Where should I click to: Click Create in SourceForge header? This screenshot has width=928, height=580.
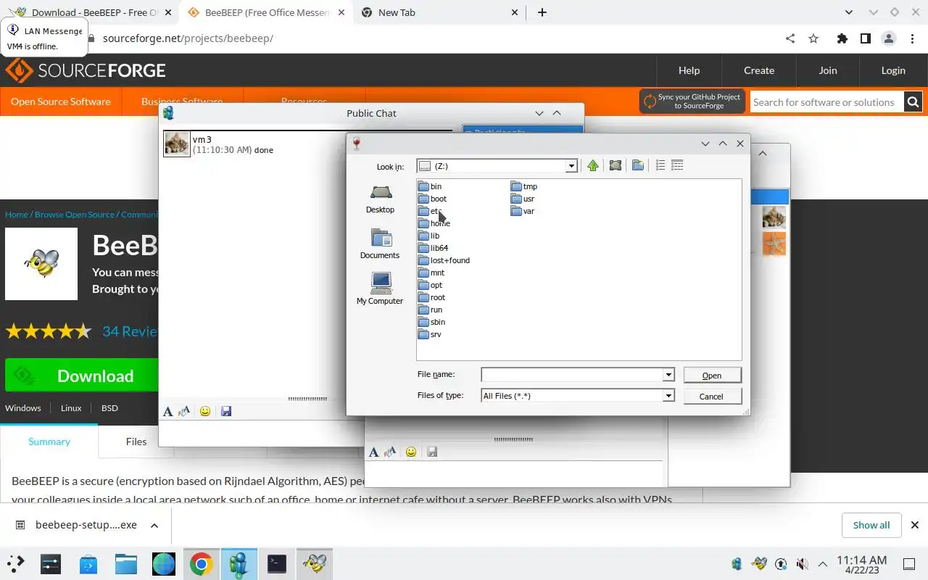pyautogui.click(x=759, y=70)
